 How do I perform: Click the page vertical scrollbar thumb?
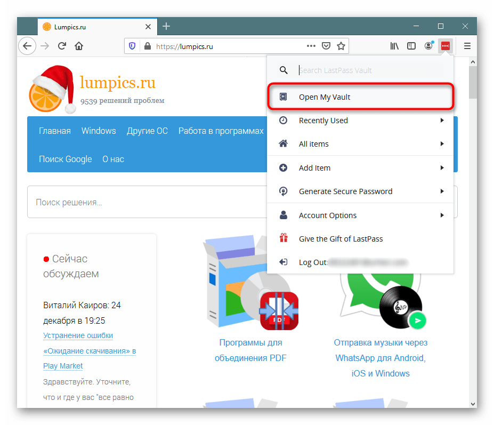coord(473,82)
